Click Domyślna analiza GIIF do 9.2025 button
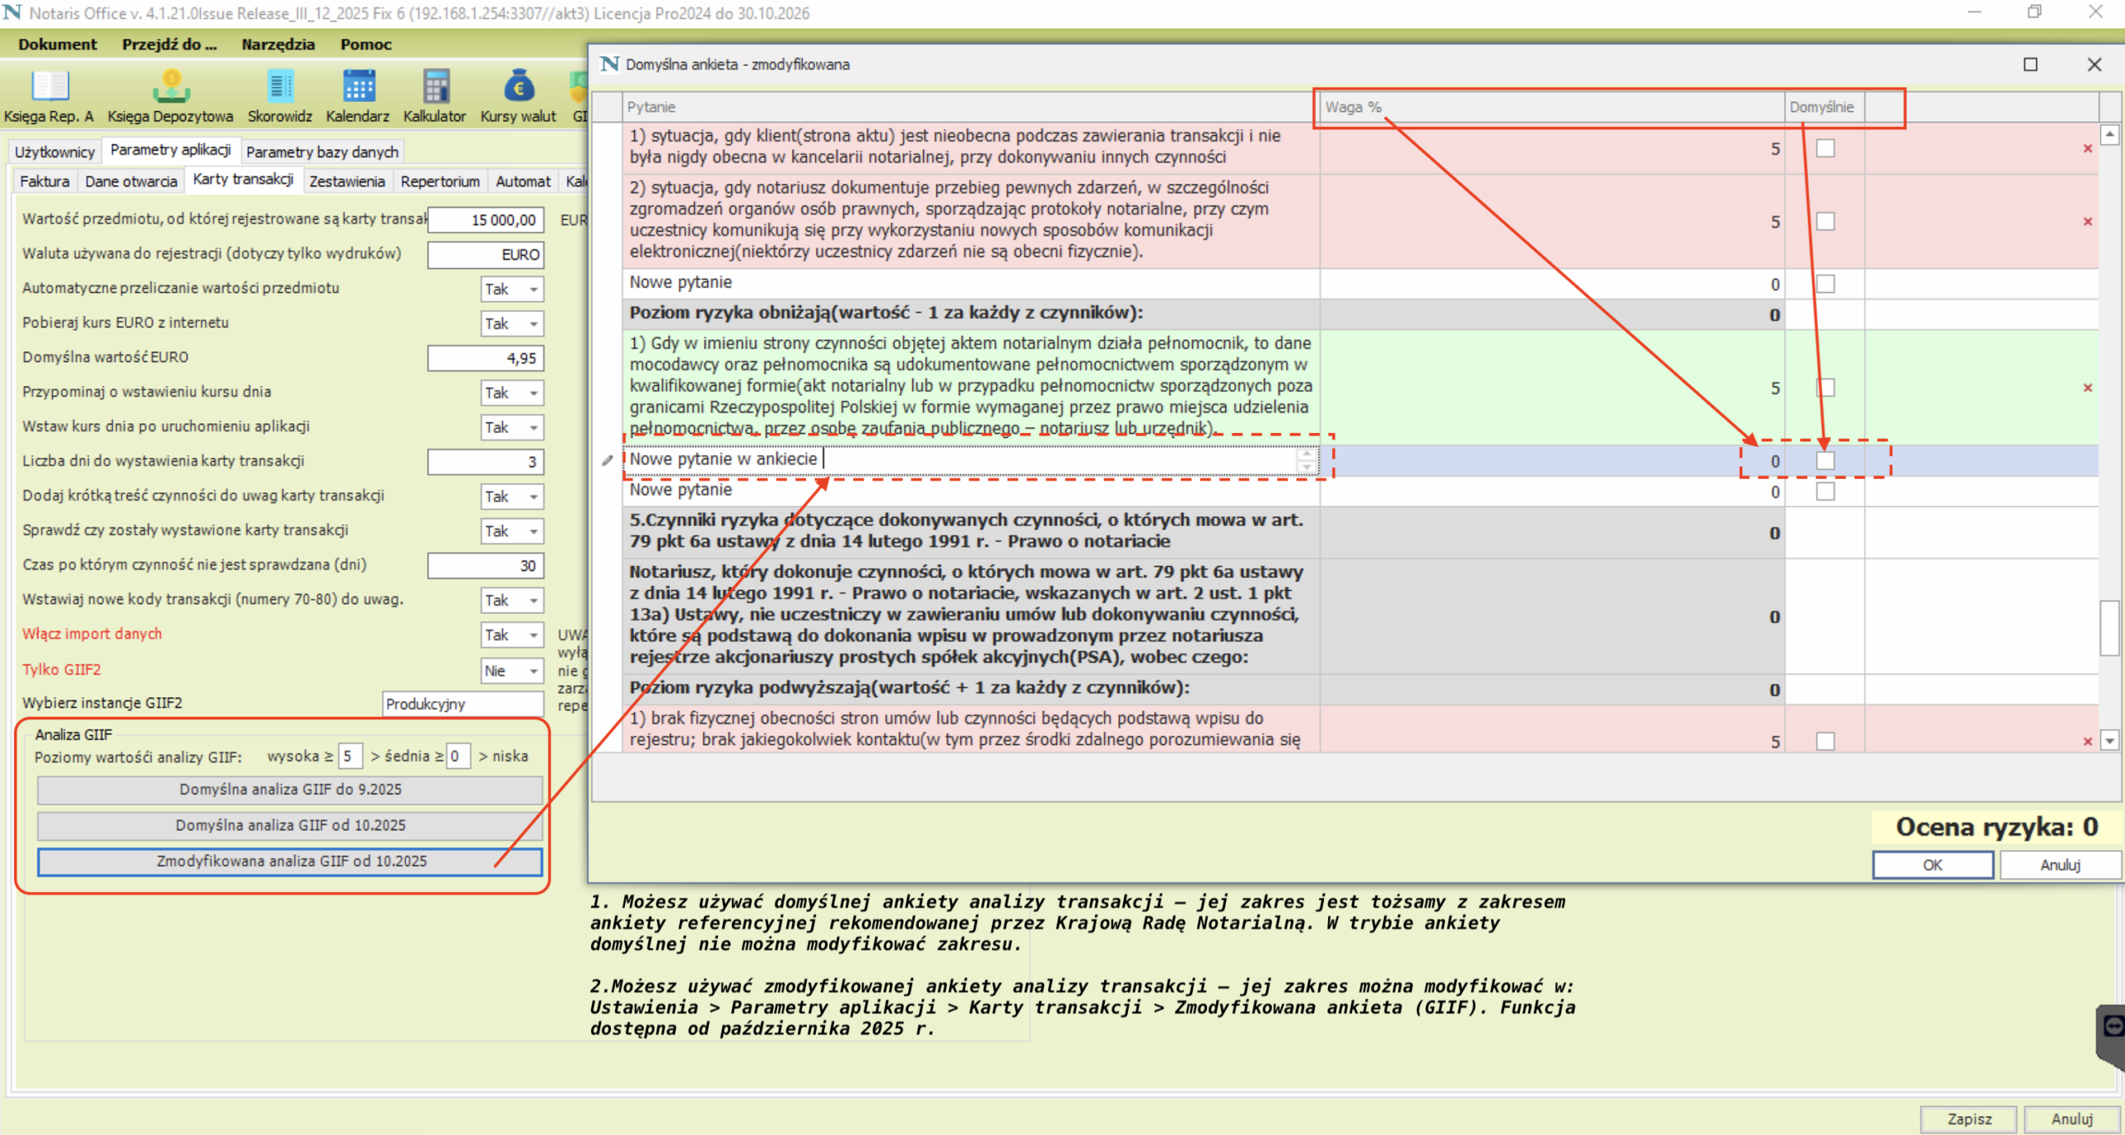Viewport: 2125px width, 1135px height. tap(290, 789)
